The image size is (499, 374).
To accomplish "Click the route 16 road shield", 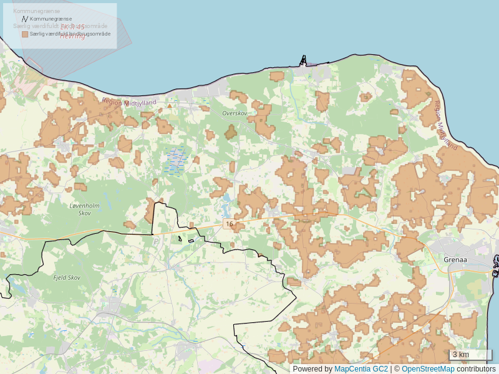I will pyautogui.click(x=230, y=224).
